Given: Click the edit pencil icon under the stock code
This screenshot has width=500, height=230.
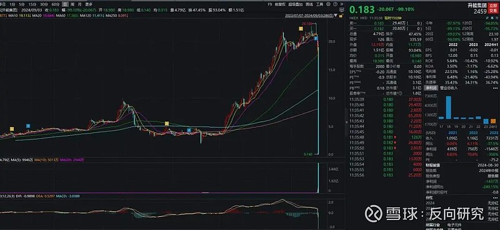Looking at the screenshot, I should click(487, 17).
